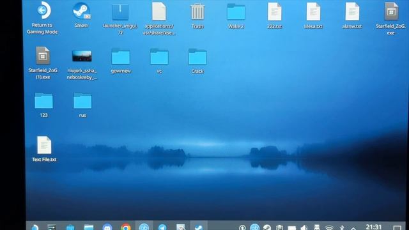Open the Bluetooth tray icon
The image size is (409, 230).
point(342,228)
